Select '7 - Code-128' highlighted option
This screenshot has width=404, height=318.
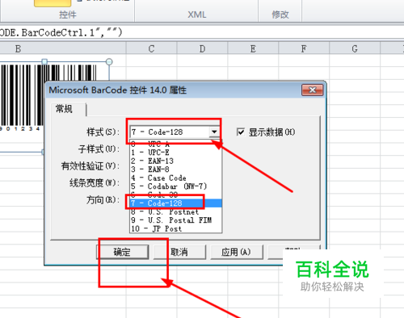coord(175,203)
